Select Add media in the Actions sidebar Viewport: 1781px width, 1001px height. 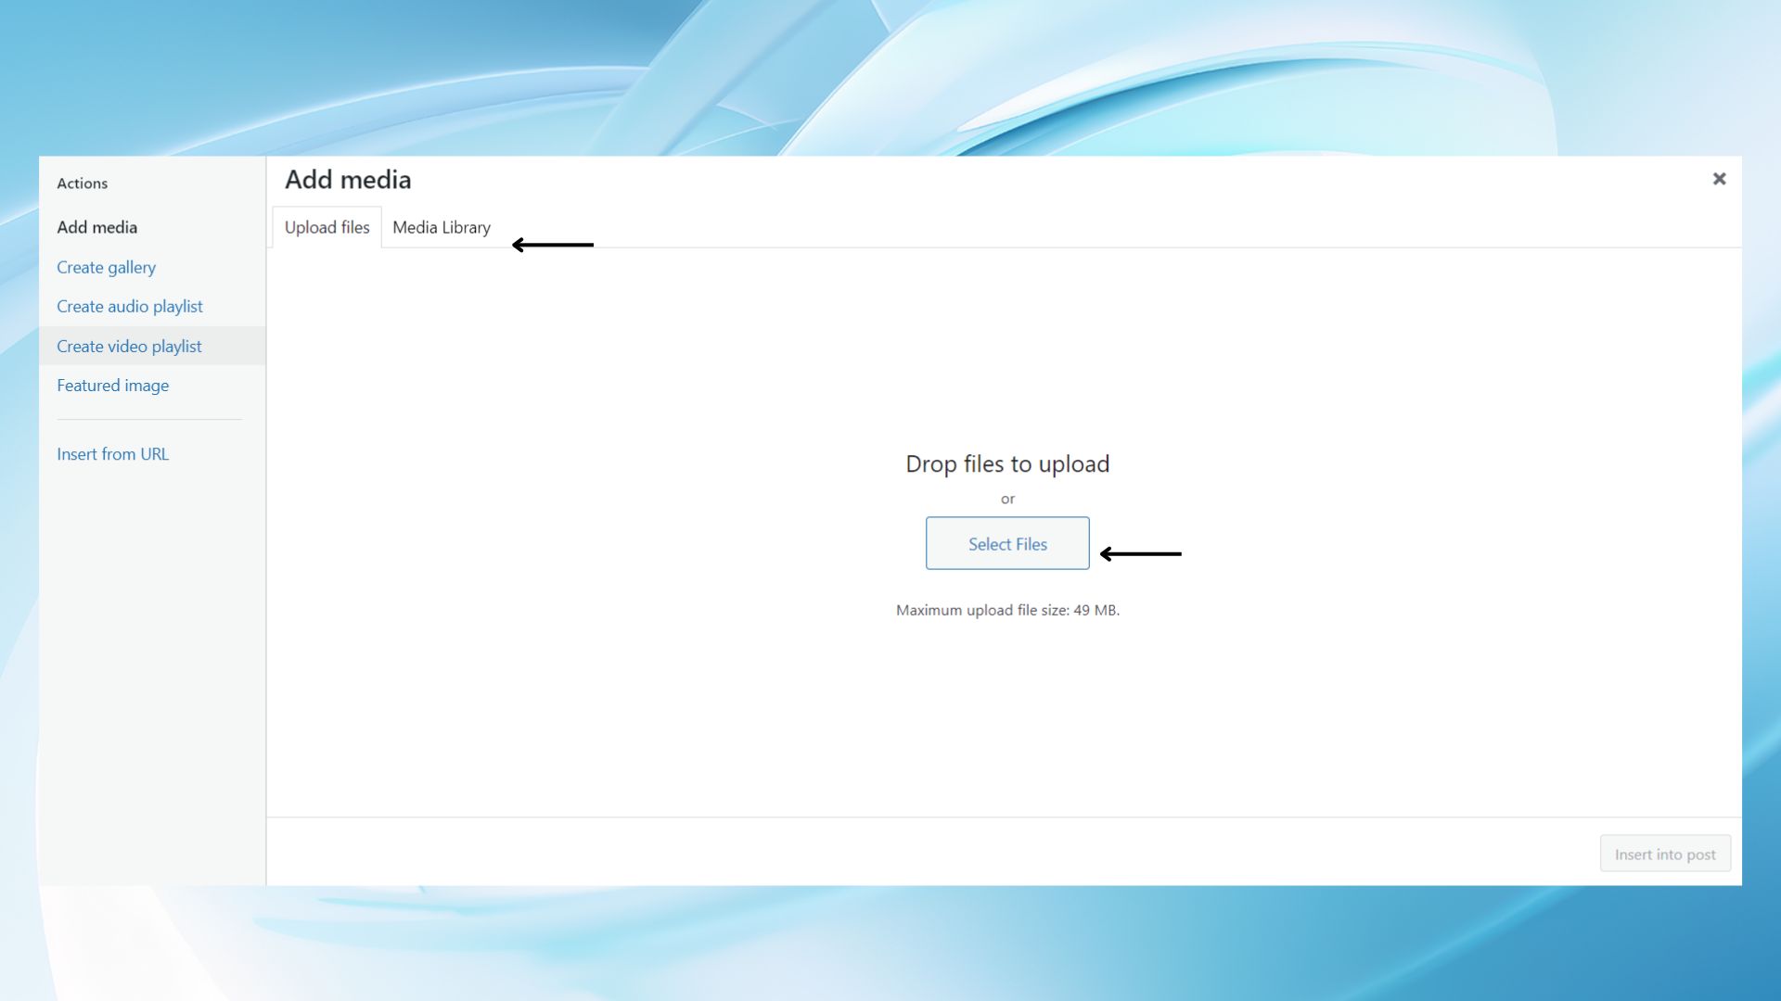pyautogui.click(x=96, y=227)
